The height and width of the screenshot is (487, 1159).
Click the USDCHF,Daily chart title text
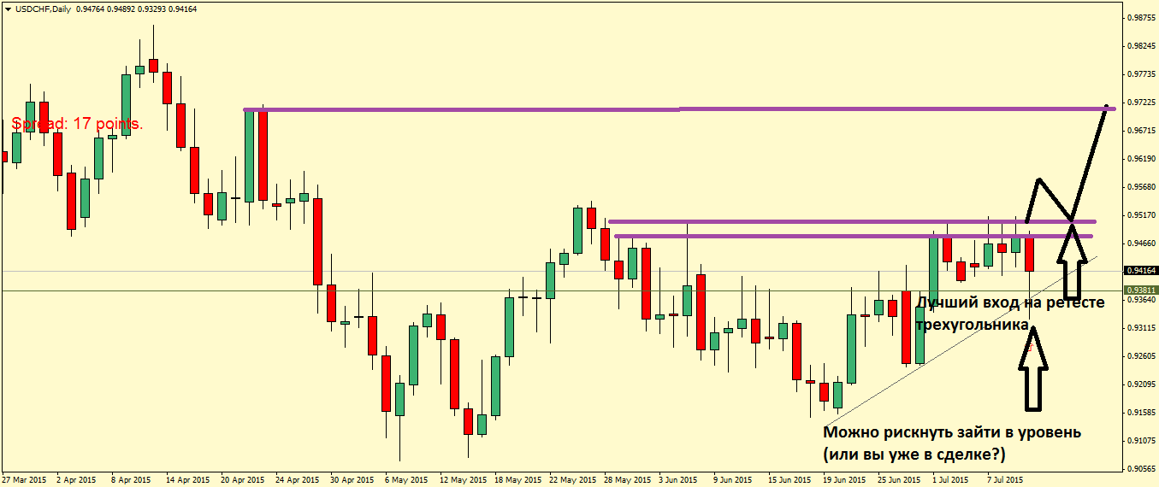pyautogui.click(x=42, y=9)
